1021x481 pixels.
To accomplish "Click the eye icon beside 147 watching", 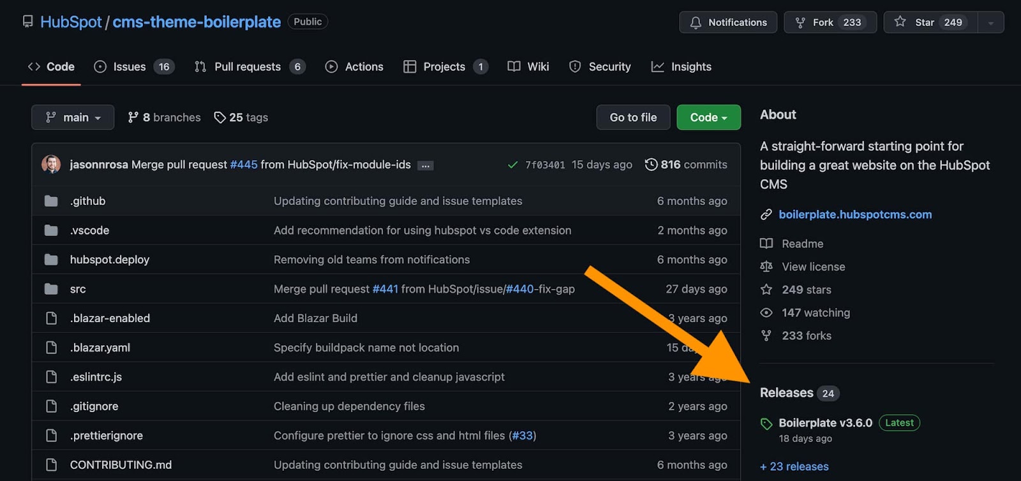I will point(766,313).
